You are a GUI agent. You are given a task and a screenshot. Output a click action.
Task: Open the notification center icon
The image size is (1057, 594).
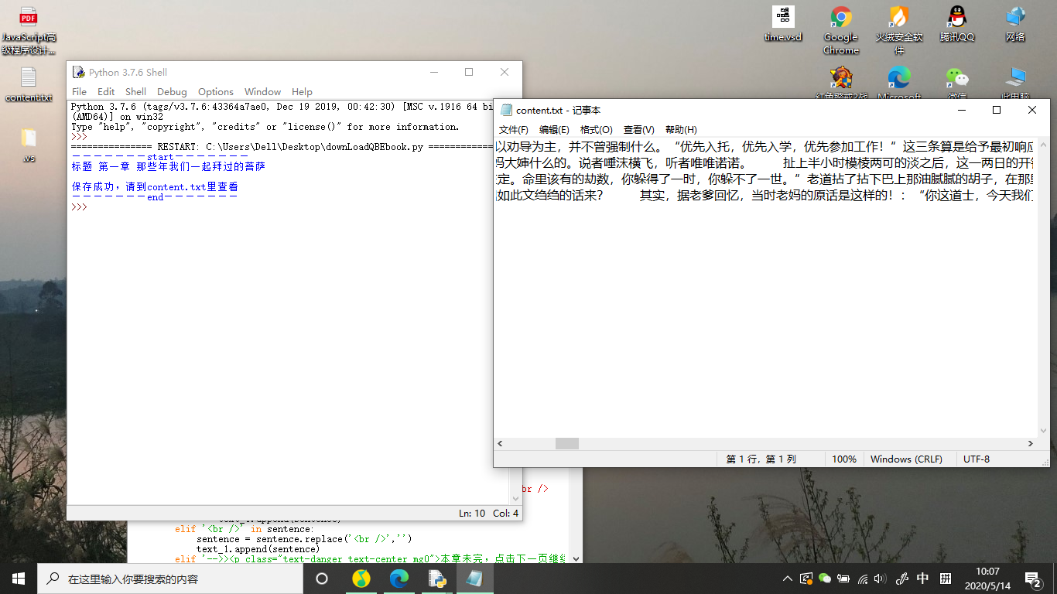pyautogui.click(x=1032, y=579)
